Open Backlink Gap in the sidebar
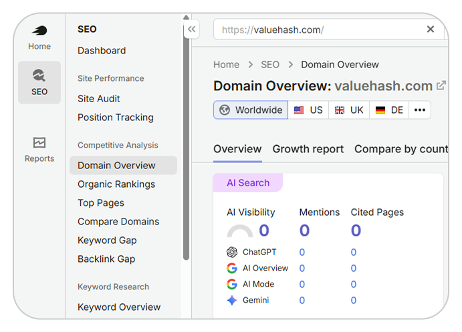The height and width of the screenshot is (332, 462). 106,259
